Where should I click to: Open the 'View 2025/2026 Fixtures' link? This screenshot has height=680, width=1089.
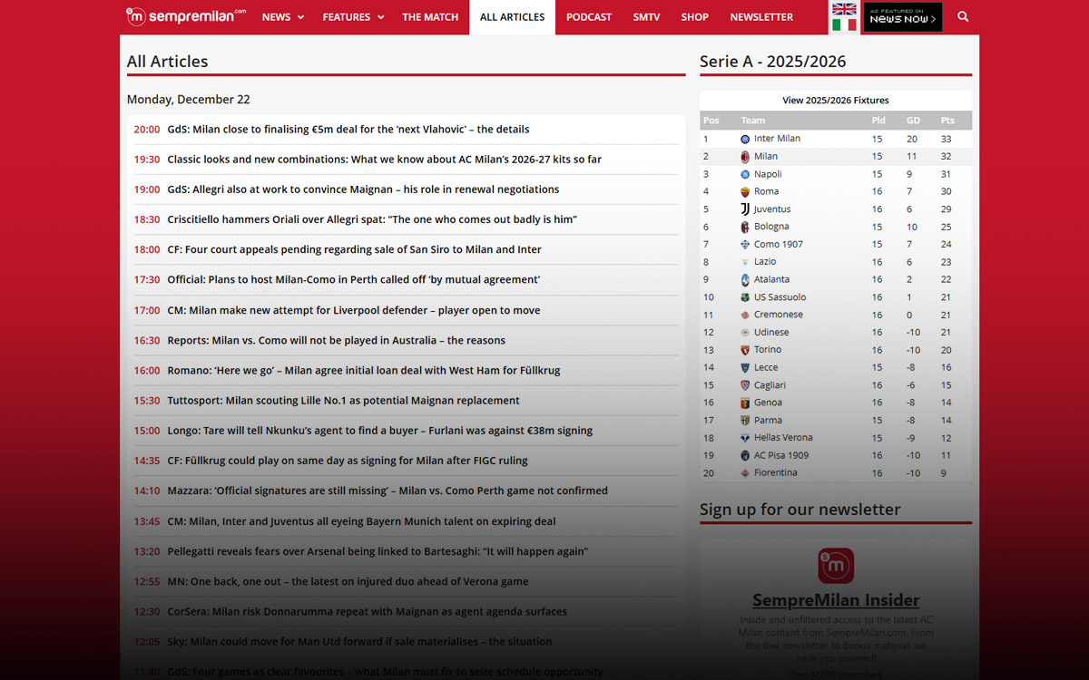coord(835,100)
